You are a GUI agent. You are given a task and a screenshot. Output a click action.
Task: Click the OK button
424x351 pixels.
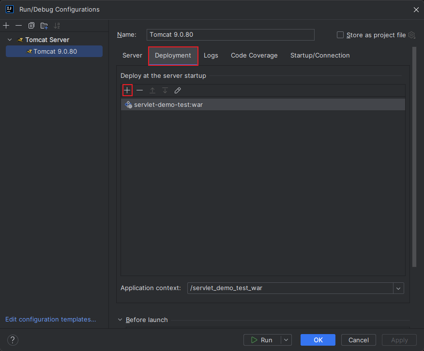click(x=318, y=340)
